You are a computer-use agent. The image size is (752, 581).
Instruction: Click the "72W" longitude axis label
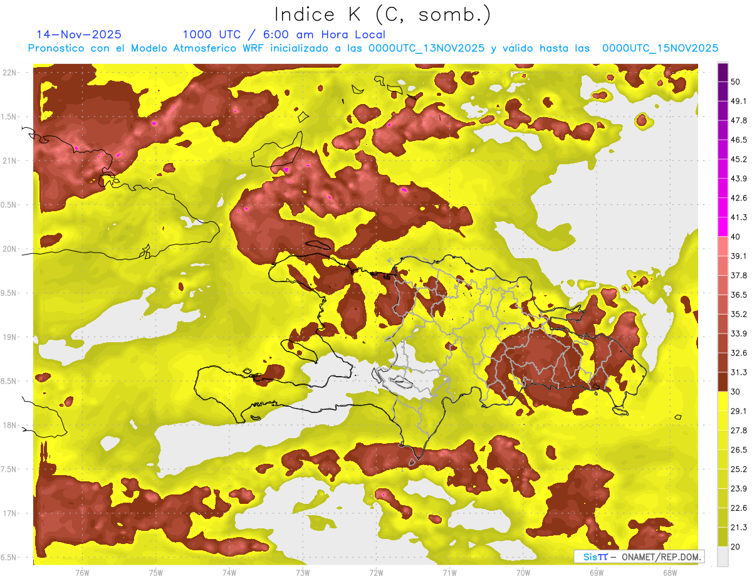376,573
